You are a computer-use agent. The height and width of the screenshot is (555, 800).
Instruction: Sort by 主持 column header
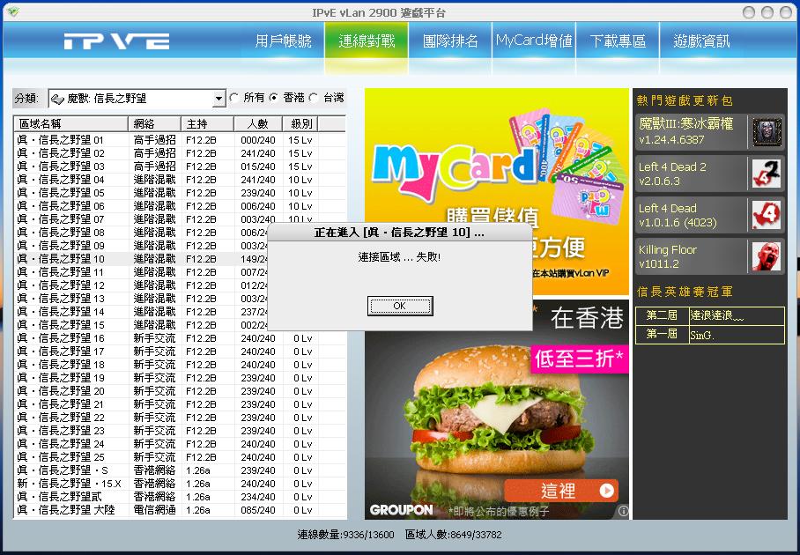pyautogui.click(x=207, y=123)
